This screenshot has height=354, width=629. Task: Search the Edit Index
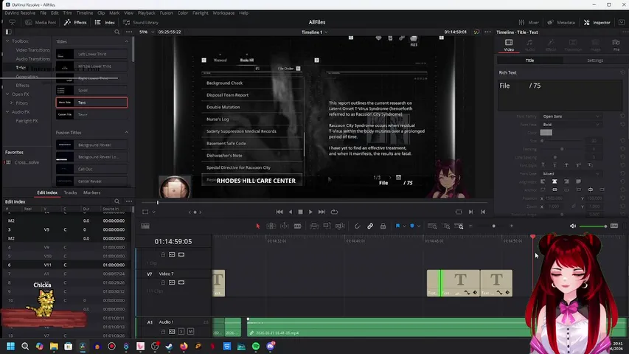(x=117, y=201)
